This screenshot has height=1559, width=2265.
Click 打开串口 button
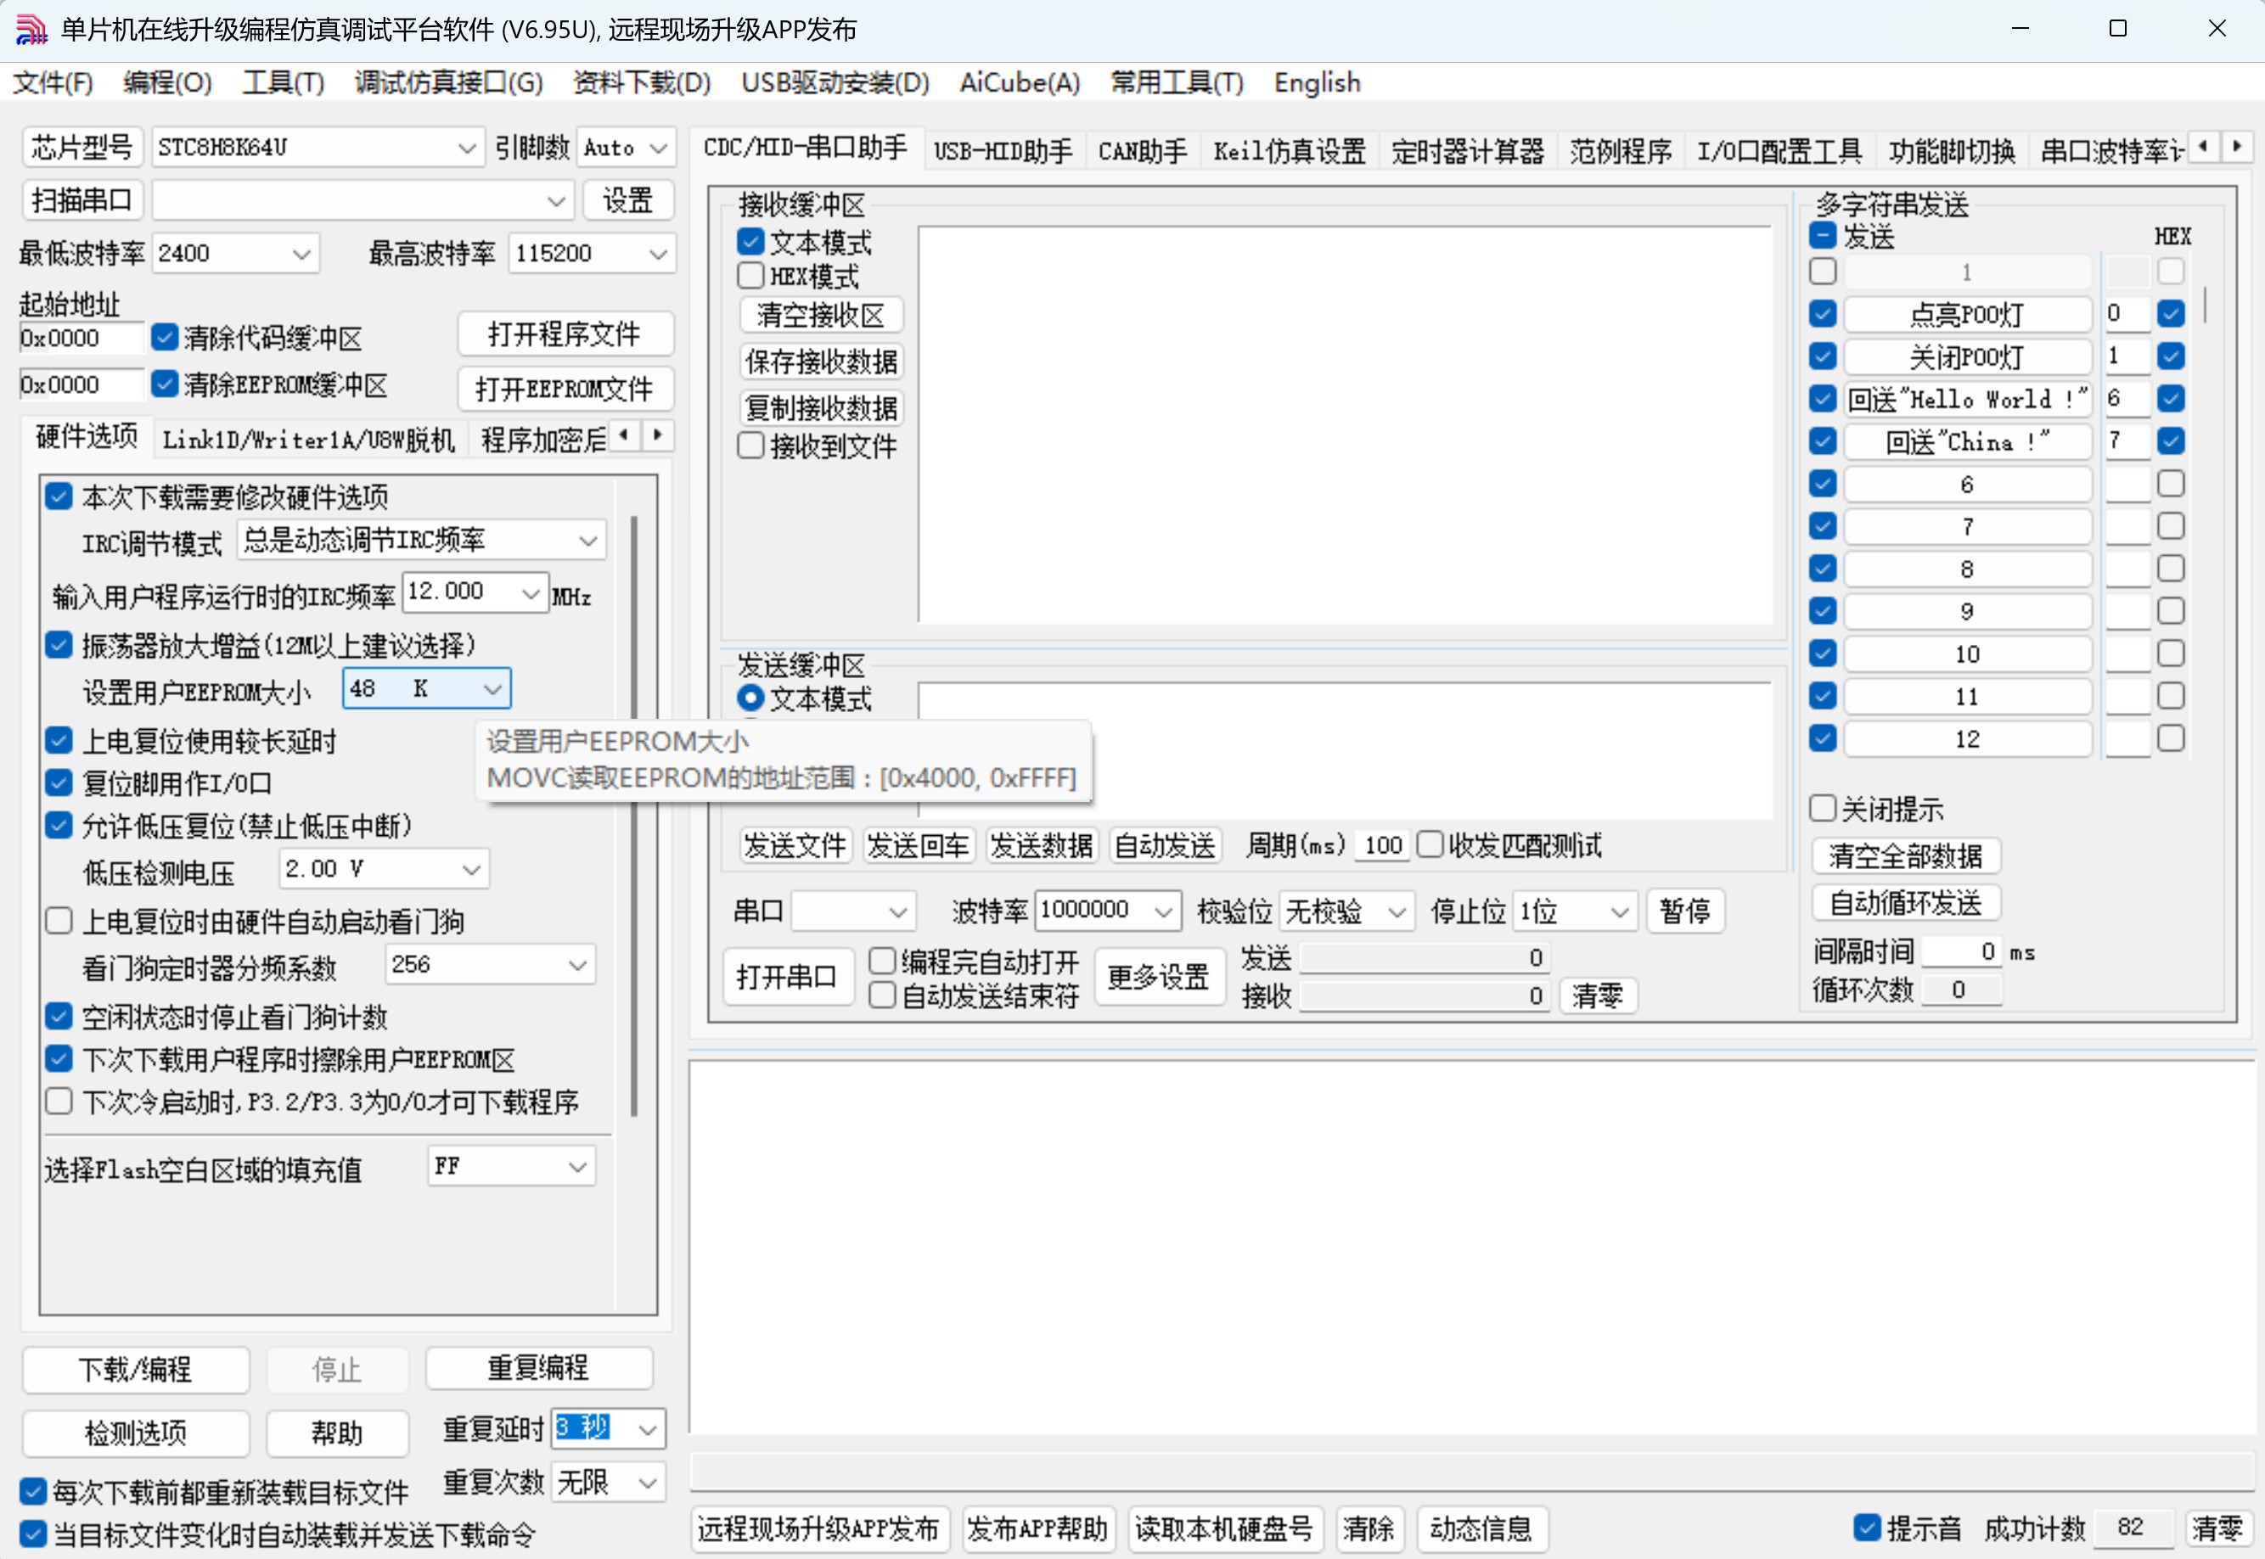[x=787, y=976]
